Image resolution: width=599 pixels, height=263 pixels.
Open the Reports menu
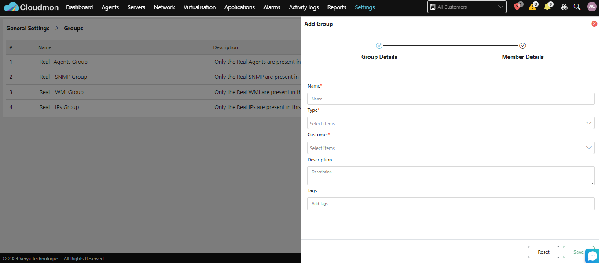(337, 7)
